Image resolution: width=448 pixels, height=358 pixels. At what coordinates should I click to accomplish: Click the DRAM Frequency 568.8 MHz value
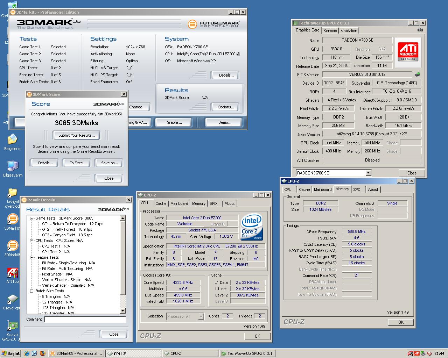357,231
